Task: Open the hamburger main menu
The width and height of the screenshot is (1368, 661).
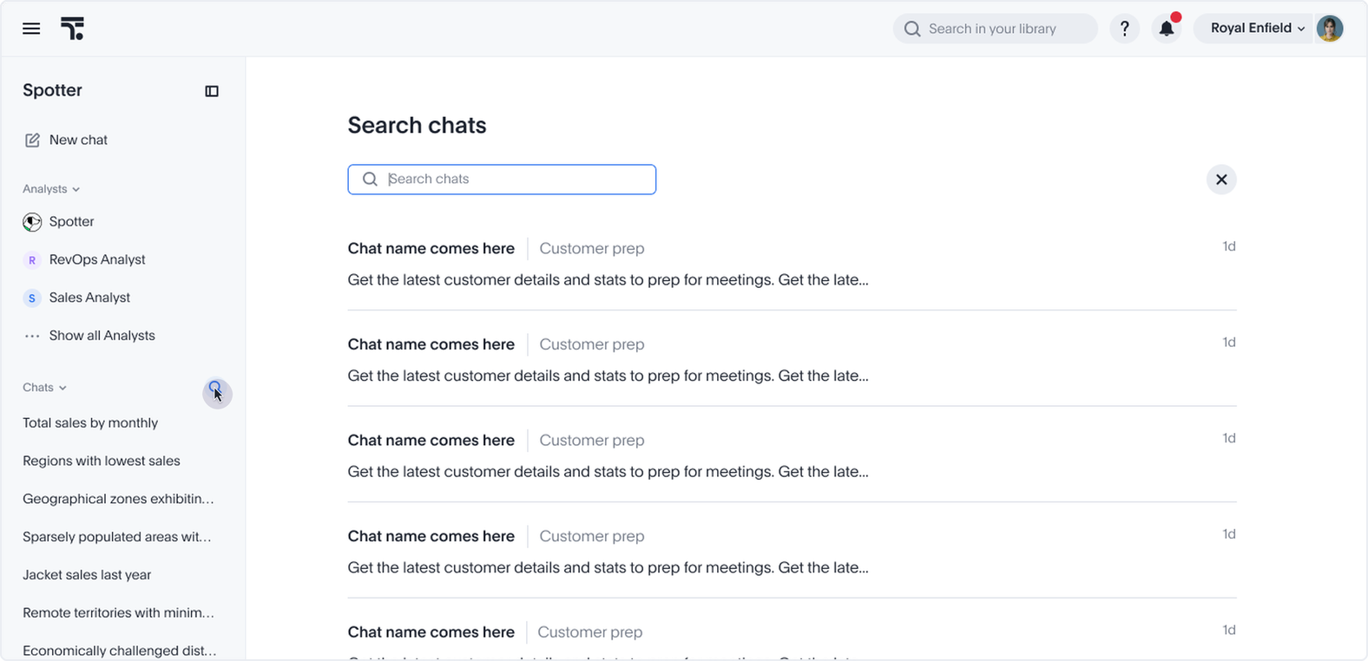Action: (31, 29)
